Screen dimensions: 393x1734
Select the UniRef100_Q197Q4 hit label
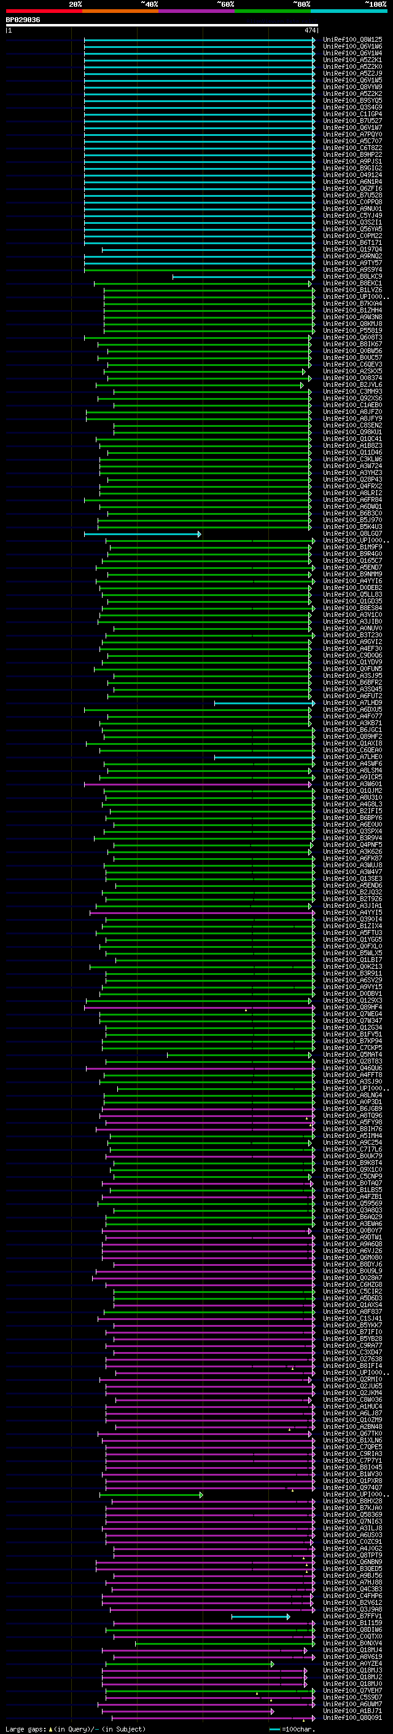click(352, 250)
